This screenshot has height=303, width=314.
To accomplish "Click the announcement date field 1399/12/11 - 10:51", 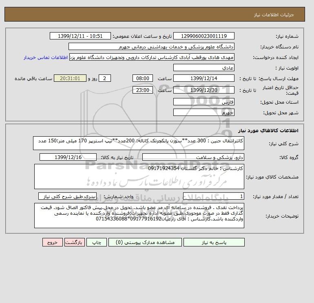I will pyautogui.click(x=80, y=36).
